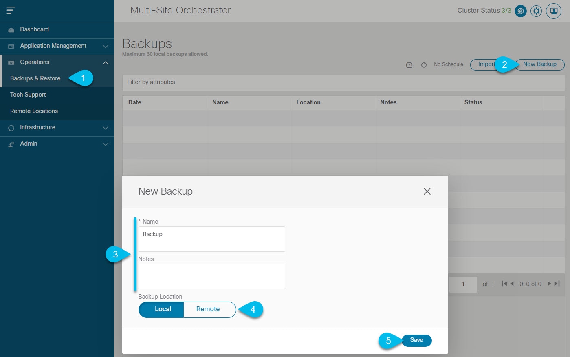
Task: Click the Filter by attributes field
Action: pos(343,82)
